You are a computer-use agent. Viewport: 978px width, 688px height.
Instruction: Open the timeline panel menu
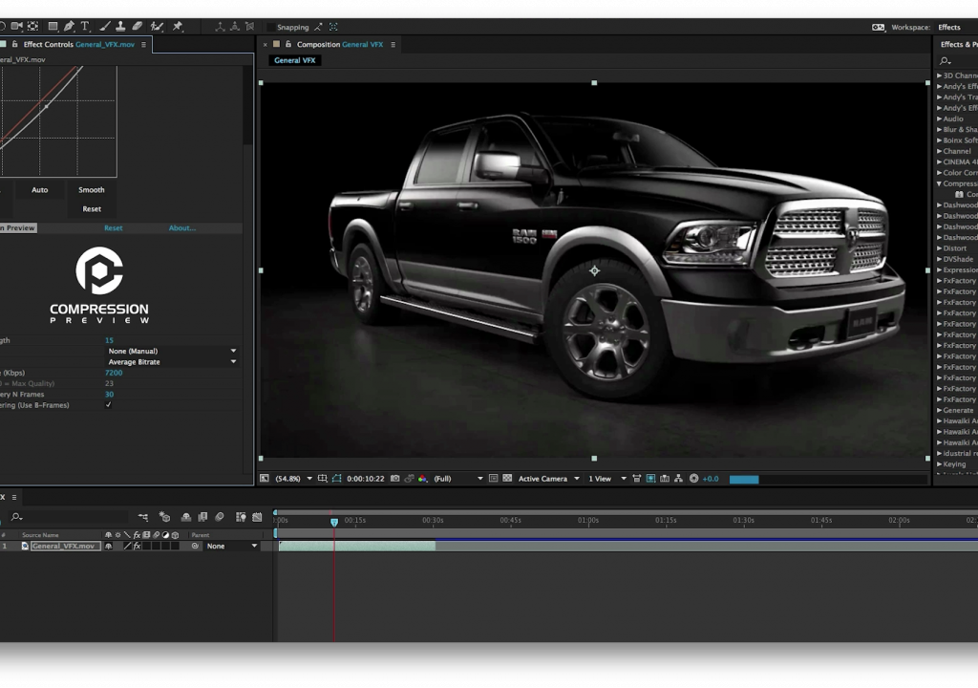[13, 498]
